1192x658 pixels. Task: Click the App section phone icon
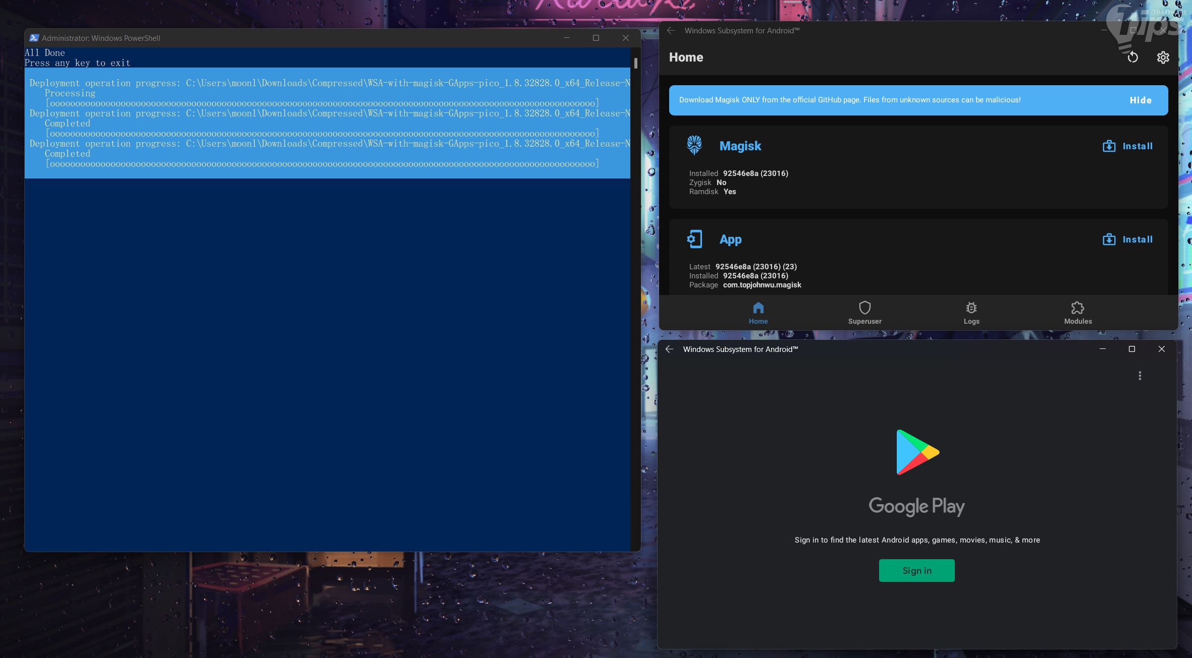click(694, 239)
